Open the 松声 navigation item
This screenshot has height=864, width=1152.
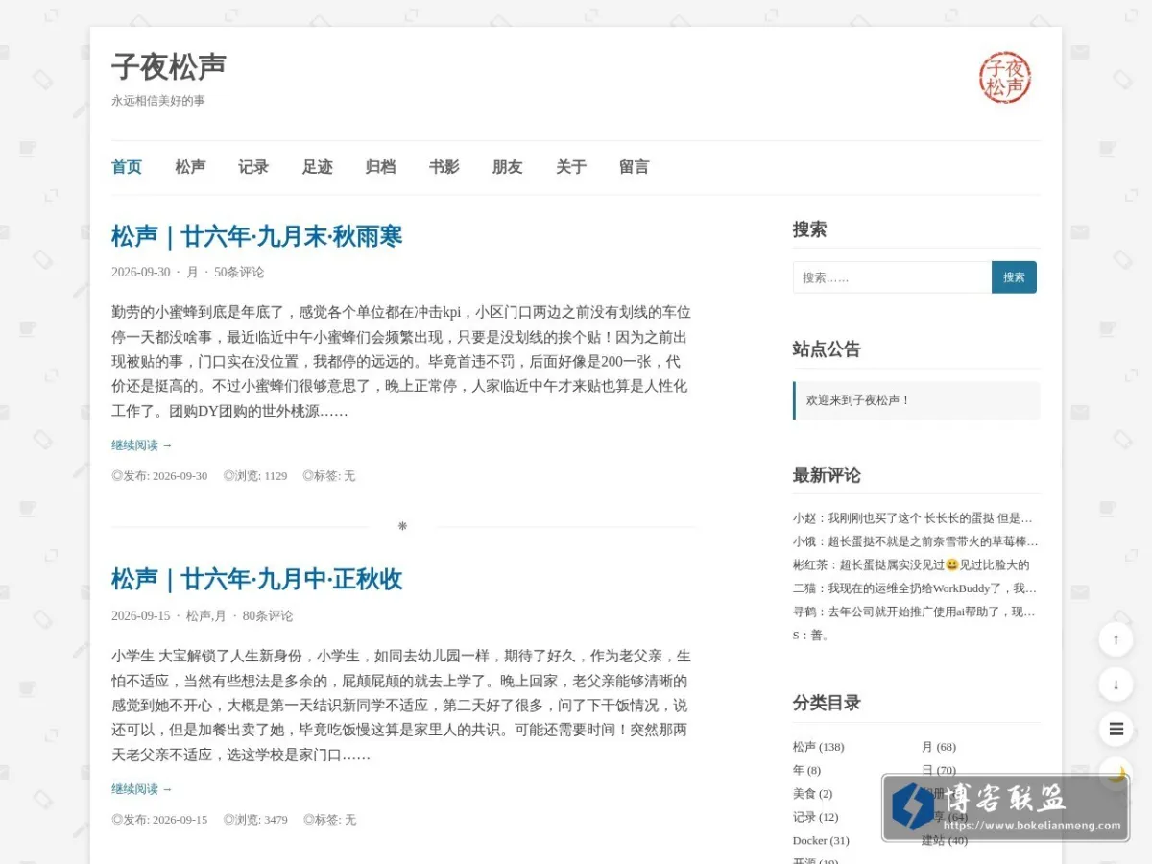pos(190,167)
